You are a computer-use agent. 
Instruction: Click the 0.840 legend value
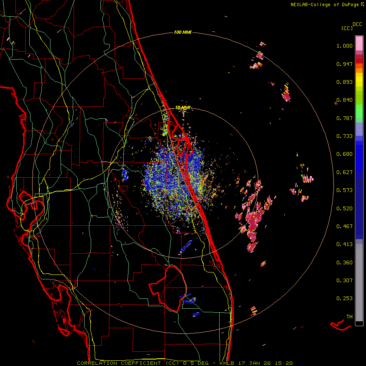tap(344, 100)
